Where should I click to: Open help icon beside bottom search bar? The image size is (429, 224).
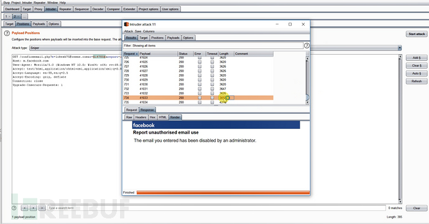tap(14, 208)
